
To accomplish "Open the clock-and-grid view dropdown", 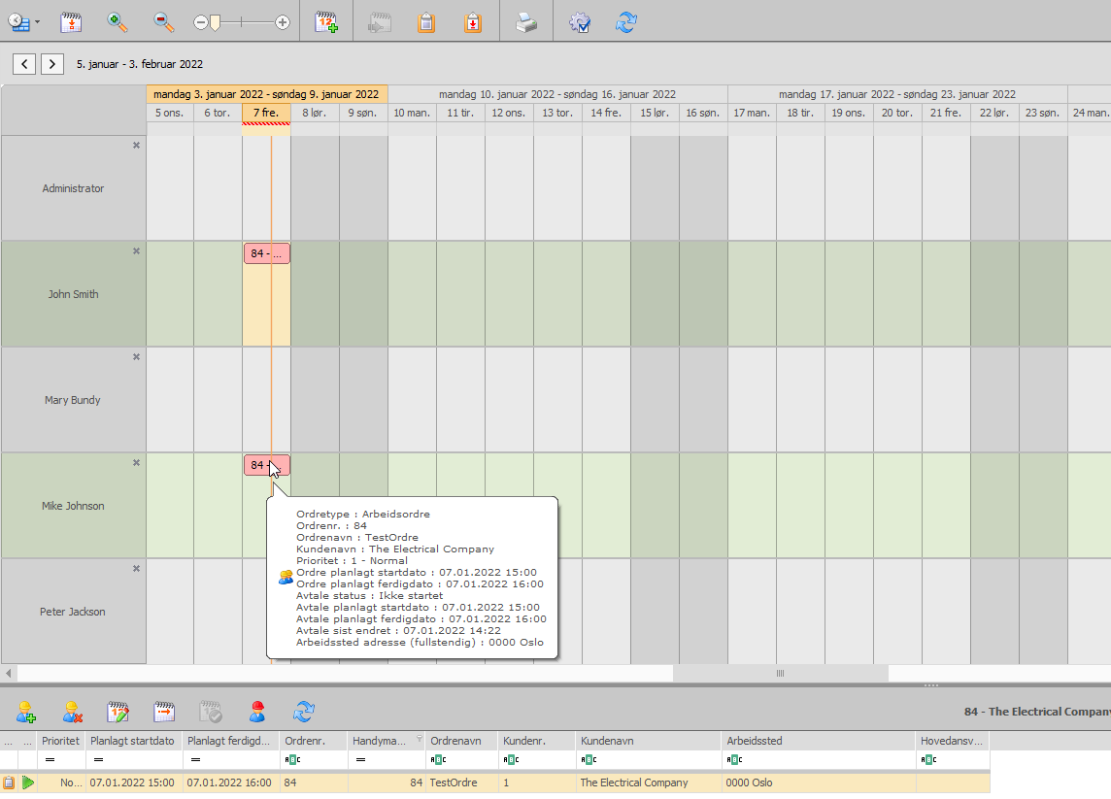I will [x=23, y=22].
